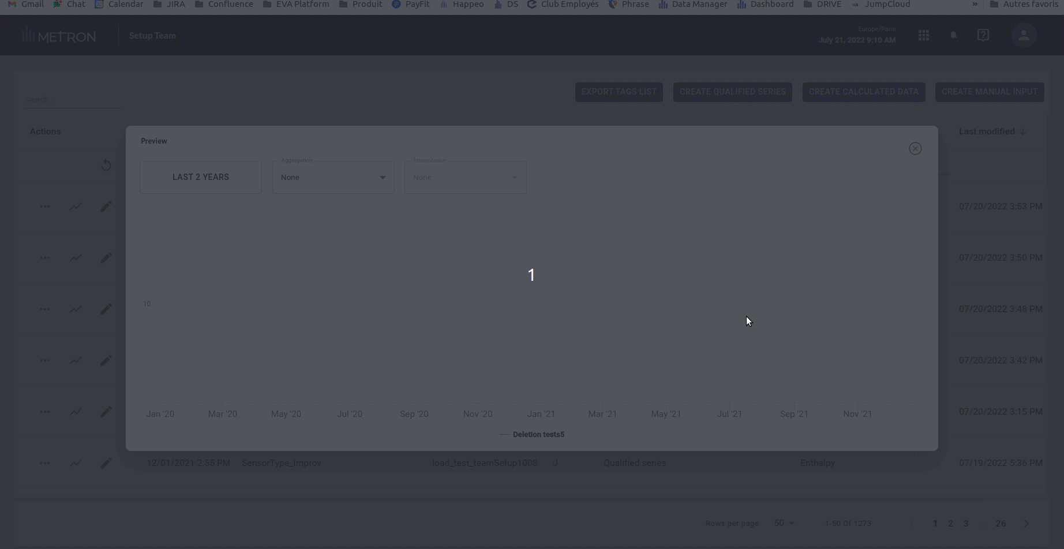Open the help question mark icon
The width and height of the screenshot is (1064, 549).
tap(983, 35)
